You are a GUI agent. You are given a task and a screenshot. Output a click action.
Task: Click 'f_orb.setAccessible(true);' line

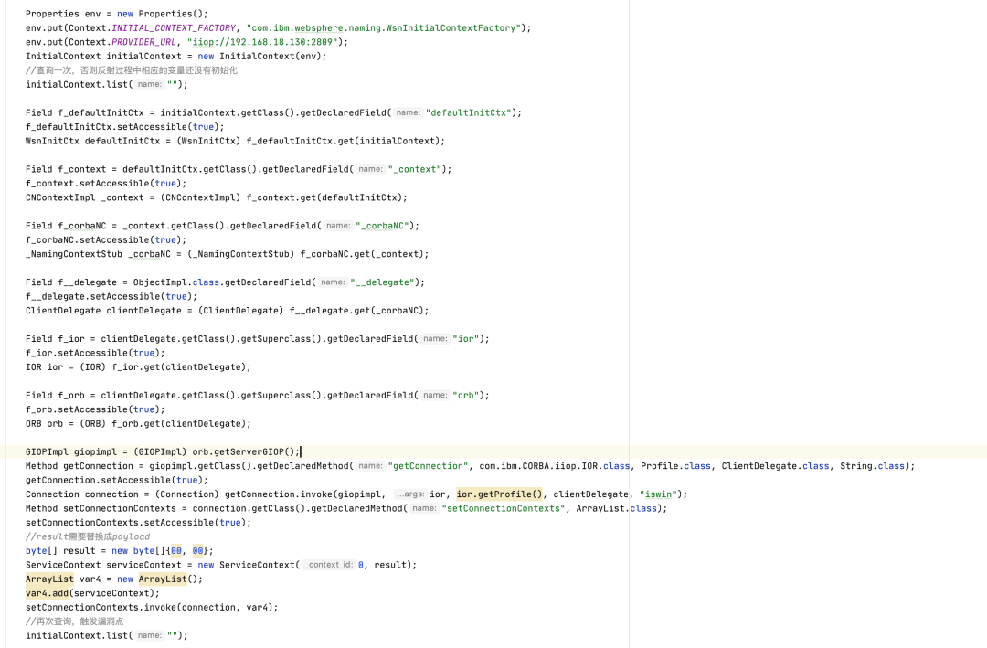pos(95,410)
